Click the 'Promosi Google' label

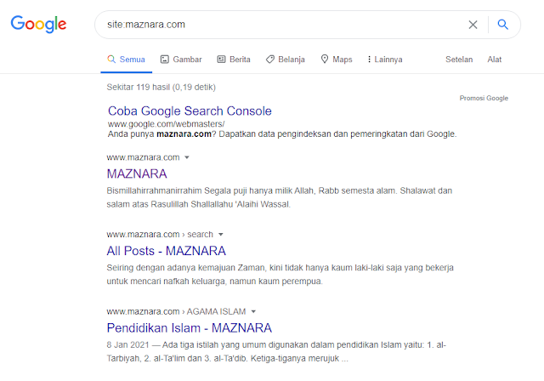[x=484, y=98]
